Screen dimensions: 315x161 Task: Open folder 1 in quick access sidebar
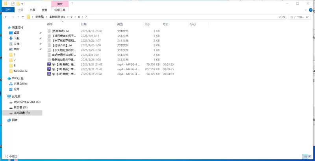(15, 55)
